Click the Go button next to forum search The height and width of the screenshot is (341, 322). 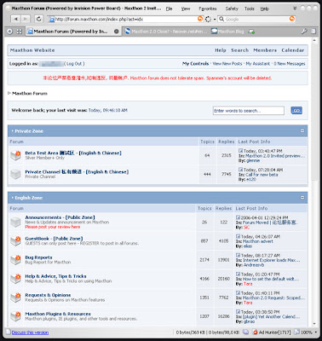pyautogui.click(x=296, y=111)
